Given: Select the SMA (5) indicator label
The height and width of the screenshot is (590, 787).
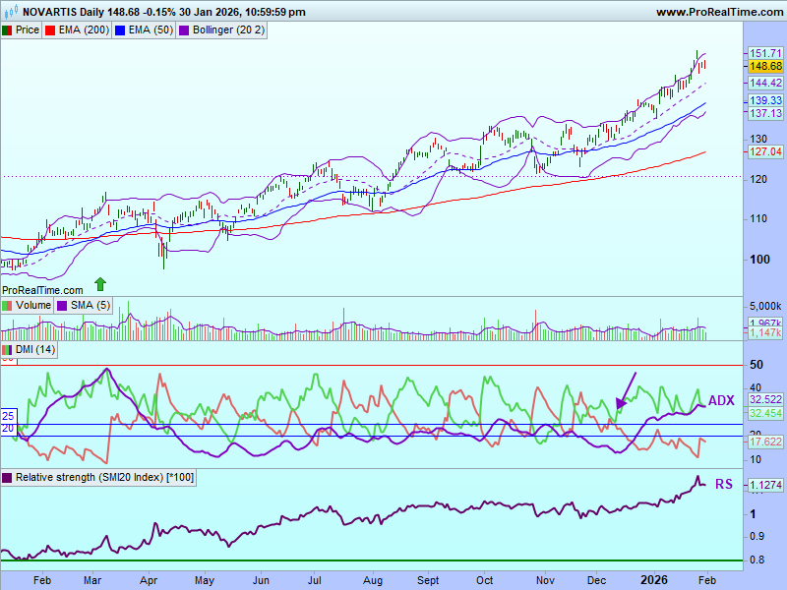Looking at the screenshot, I should point(90,306).
